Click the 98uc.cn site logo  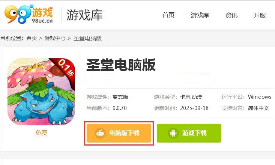coord(29,14)
